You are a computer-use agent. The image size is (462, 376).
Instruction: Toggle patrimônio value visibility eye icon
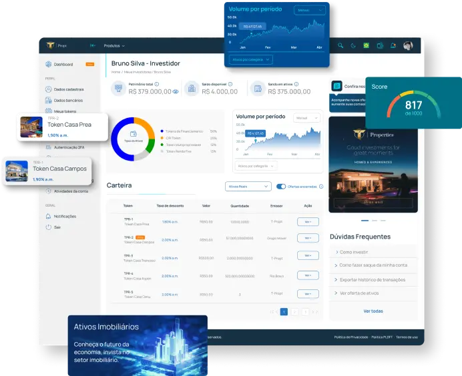tap(176, 92)
